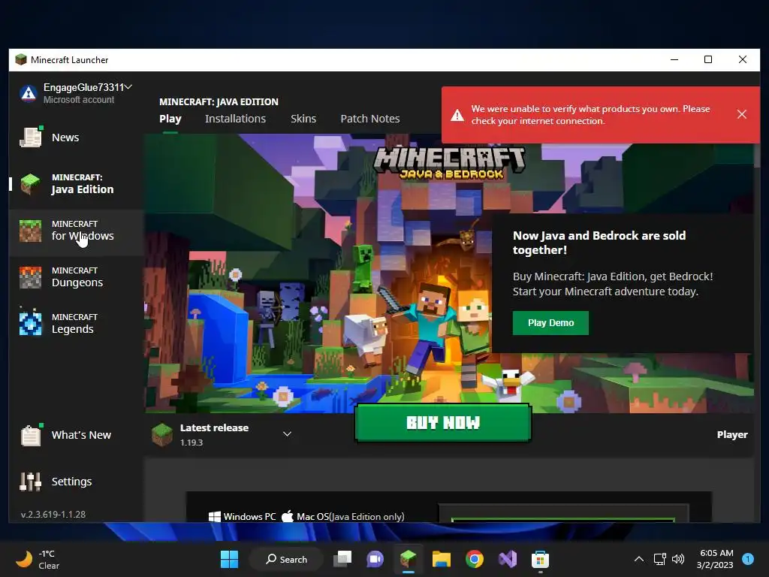
Task: Click the volume speaker tray icon
Action: pyautogui.click(x=678, y=559)
